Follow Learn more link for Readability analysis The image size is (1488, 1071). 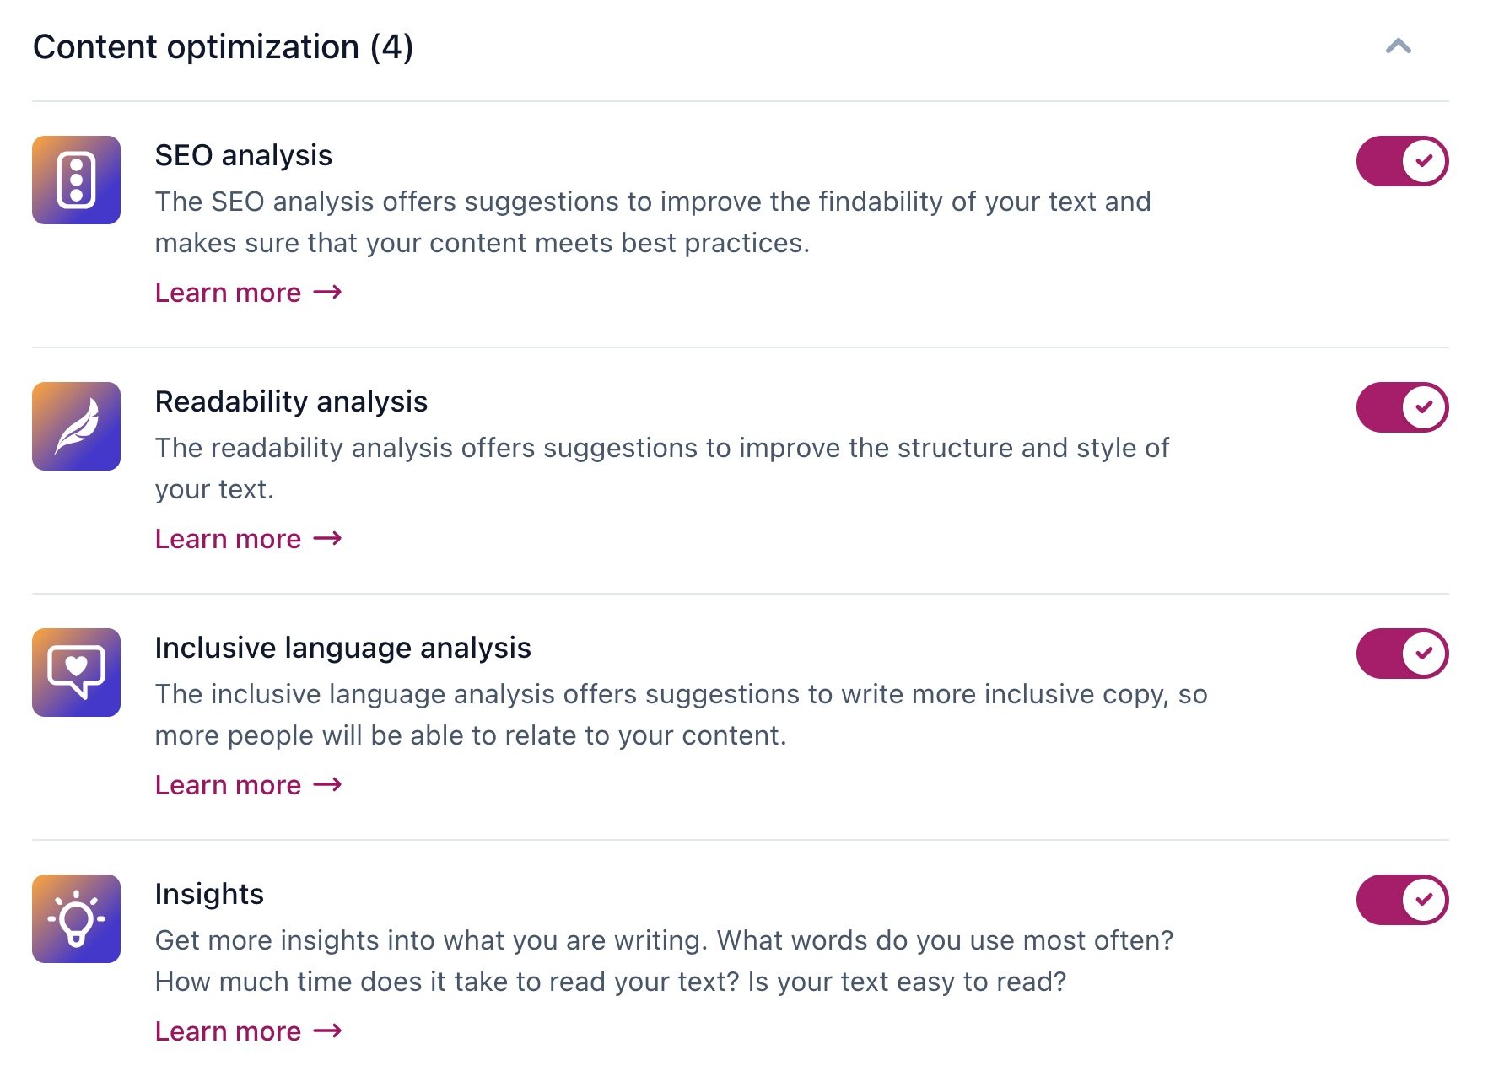(x=248, y=539)
